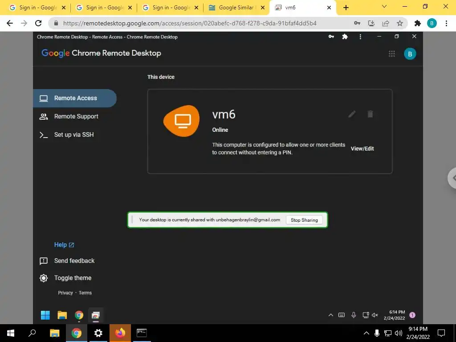
Task: Select the vm6 browser tab
Action: pos(302,8)
